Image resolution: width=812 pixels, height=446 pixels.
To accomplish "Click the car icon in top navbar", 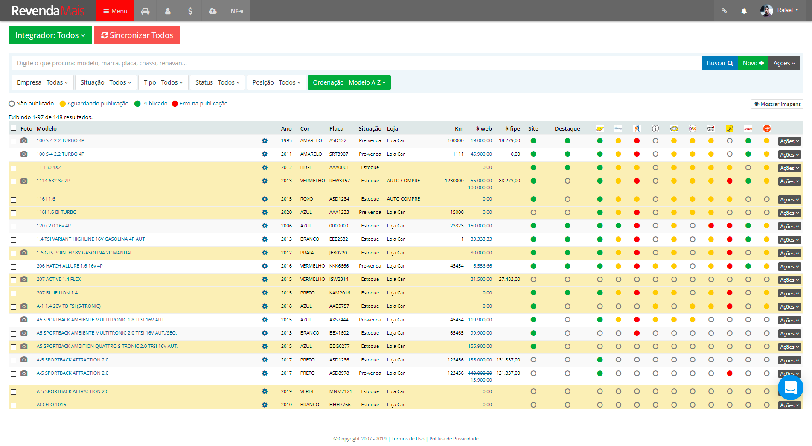I will [x=146, y=11].
